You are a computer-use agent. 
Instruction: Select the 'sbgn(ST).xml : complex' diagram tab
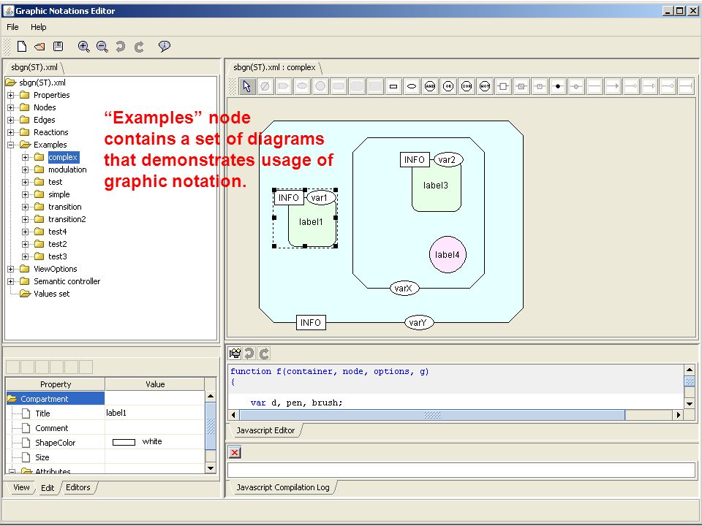pyautogui.click(x=274, y=67)
